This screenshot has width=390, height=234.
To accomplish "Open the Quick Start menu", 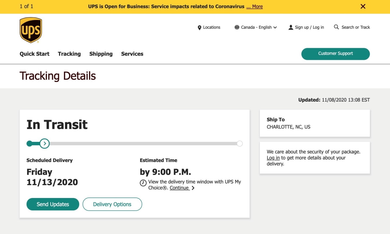I will pyautogui.click(x=34, y=54).
